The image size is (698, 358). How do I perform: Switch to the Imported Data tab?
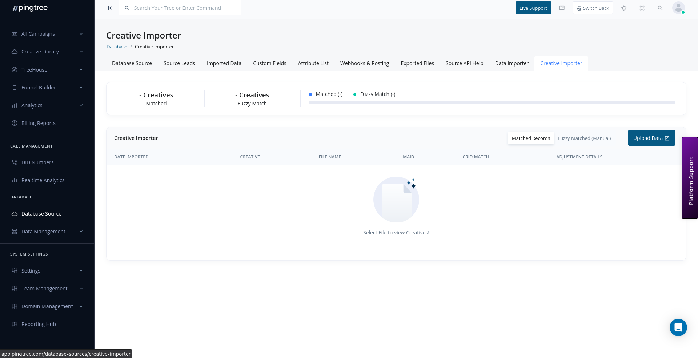(224, 63)
